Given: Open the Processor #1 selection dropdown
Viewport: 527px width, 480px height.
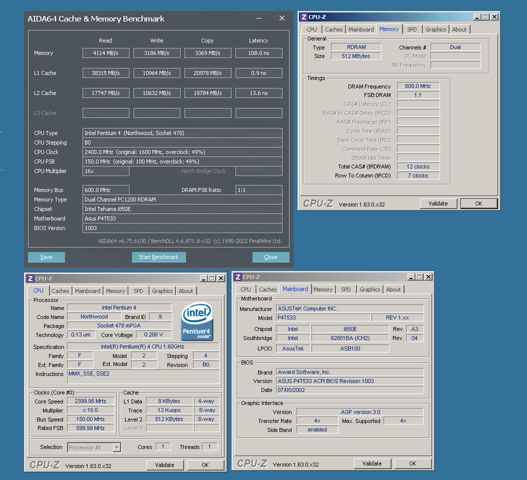Looking at the screenshot, I should (116, 447).
